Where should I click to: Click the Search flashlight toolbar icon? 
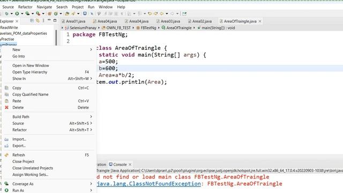[73, 13]
